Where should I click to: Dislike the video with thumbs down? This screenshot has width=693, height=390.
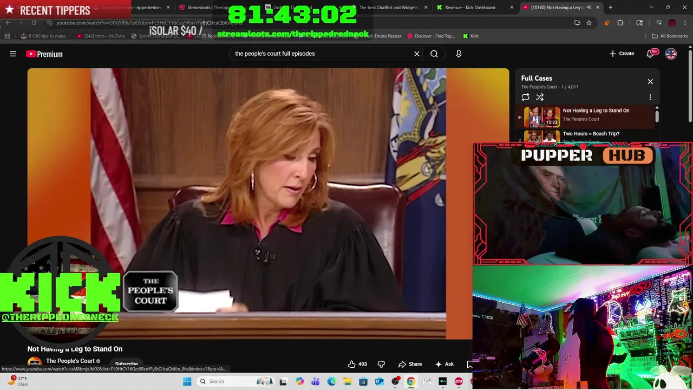coord(381,364)
